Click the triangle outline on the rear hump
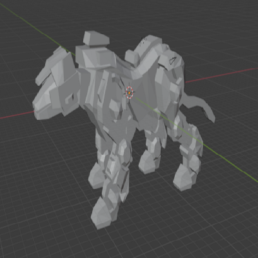This screenshot has height=258, width=258. point(172,60)
